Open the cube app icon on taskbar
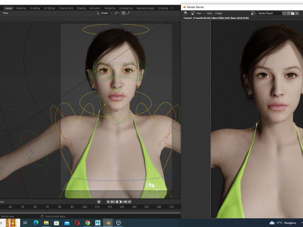This screenshot has height=227, width=303. pyautogui.click(x=119, y=223)
